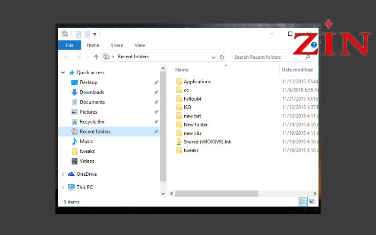Select Quick access in navigation pane

90,72
